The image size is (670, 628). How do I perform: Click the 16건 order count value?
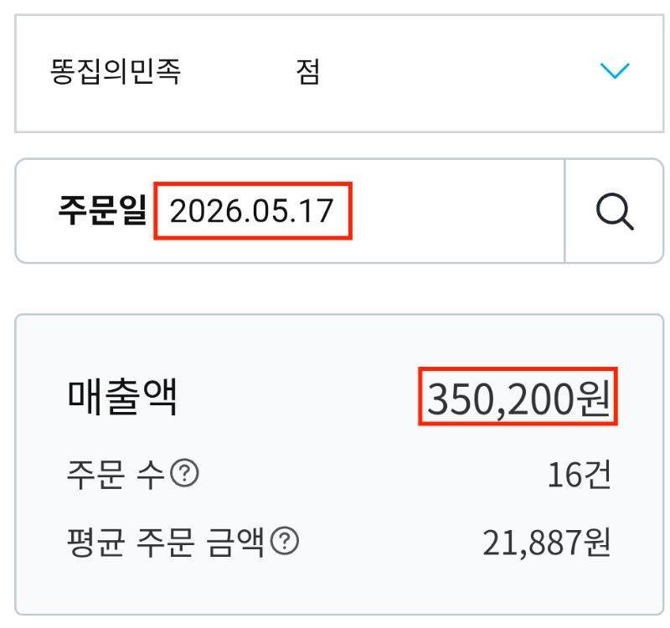(580, 474)
